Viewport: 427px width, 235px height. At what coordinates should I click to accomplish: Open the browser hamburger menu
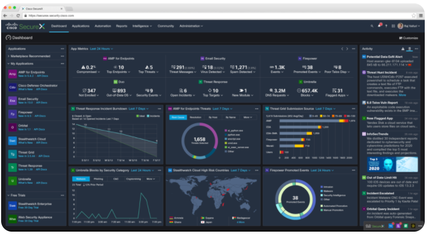point(421,15)
